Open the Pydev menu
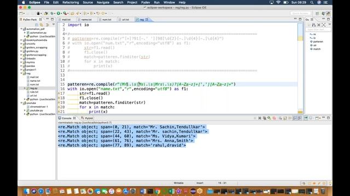350x196 pixels. point(145,2)
